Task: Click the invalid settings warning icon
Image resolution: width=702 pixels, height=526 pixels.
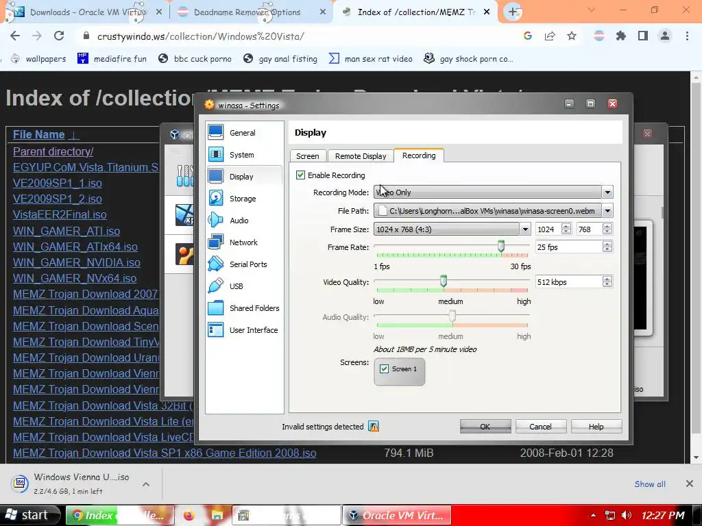Action: click(374, 426)
